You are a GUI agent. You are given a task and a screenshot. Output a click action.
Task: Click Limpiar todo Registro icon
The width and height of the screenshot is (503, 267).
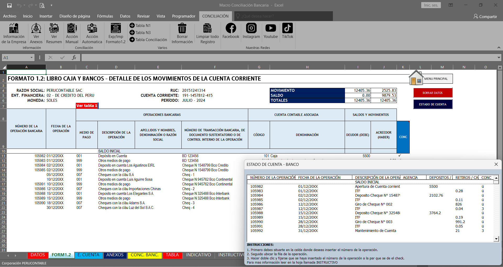tap(207, 28)
